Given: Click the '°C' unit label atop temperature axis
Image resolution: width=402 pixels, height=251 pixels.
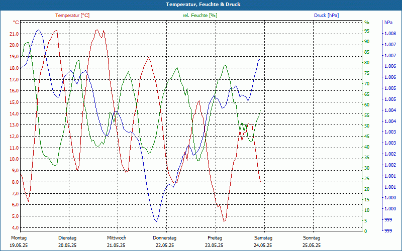Looking at the screenshot, I should tap(16, 23).
